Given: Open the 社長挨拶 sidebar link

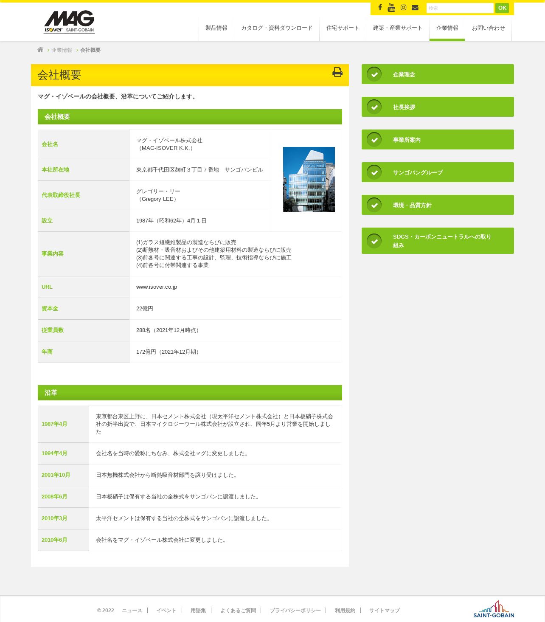Looking at the screenshot, I should [438, 107].
